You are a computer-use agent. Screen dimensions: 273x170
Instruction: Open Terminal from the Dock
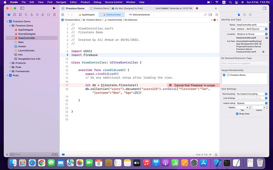pos(227,163)
